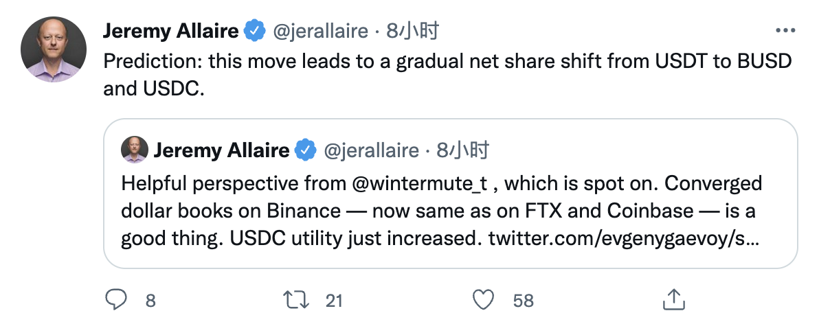Like the tweet with the heart icon
This screenshot has height=324, width=819.
click(x=483, y=300)
